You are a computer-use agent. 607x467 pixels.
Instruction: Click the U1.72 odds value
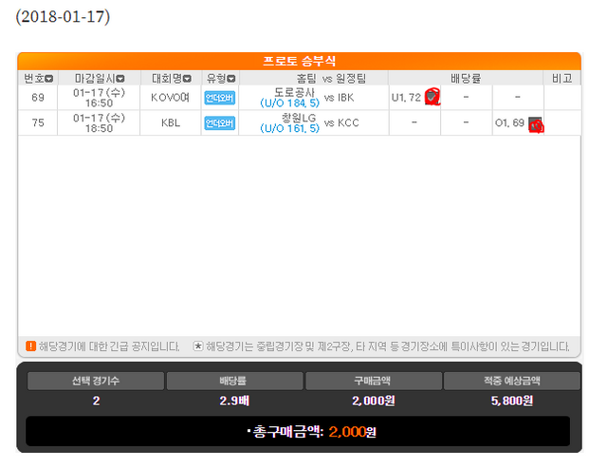point(406,98)
